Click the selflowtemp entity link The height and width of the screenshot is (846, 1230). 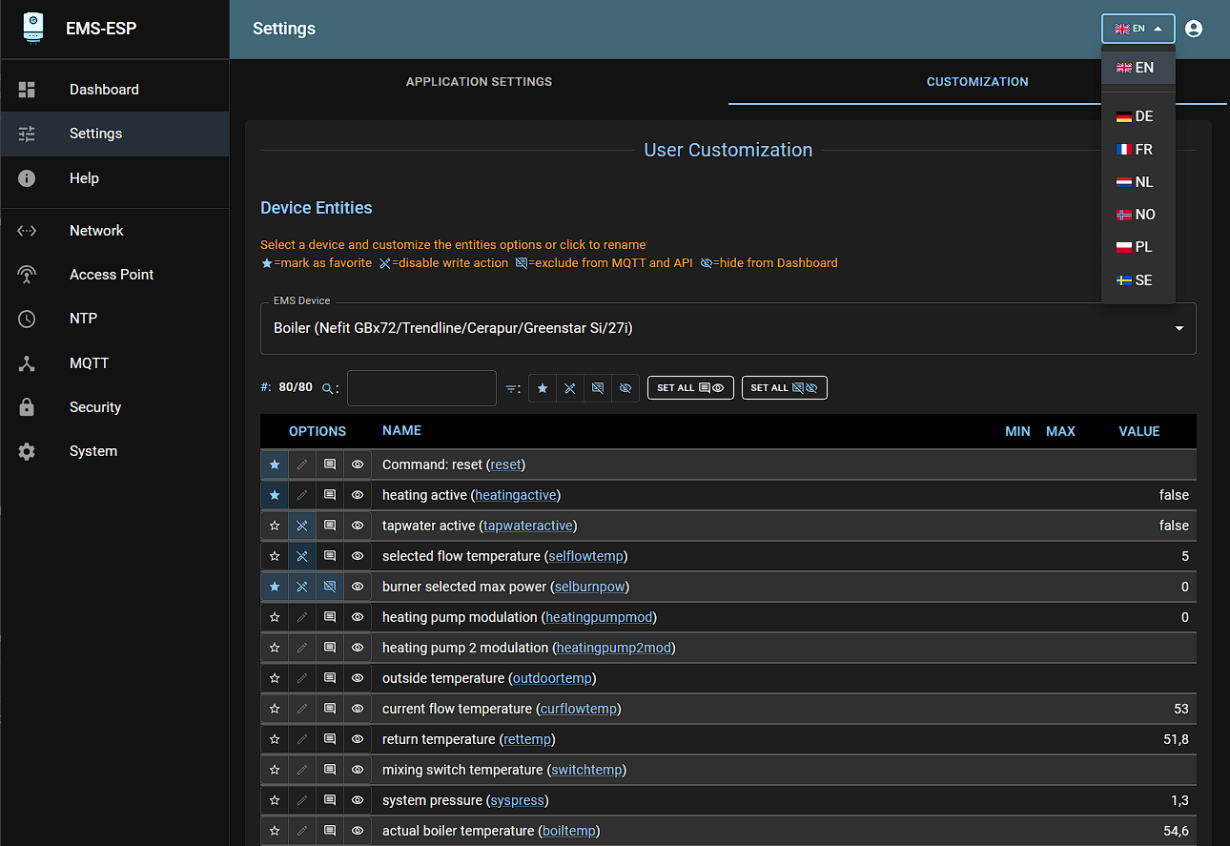click(x=584, y=555)
